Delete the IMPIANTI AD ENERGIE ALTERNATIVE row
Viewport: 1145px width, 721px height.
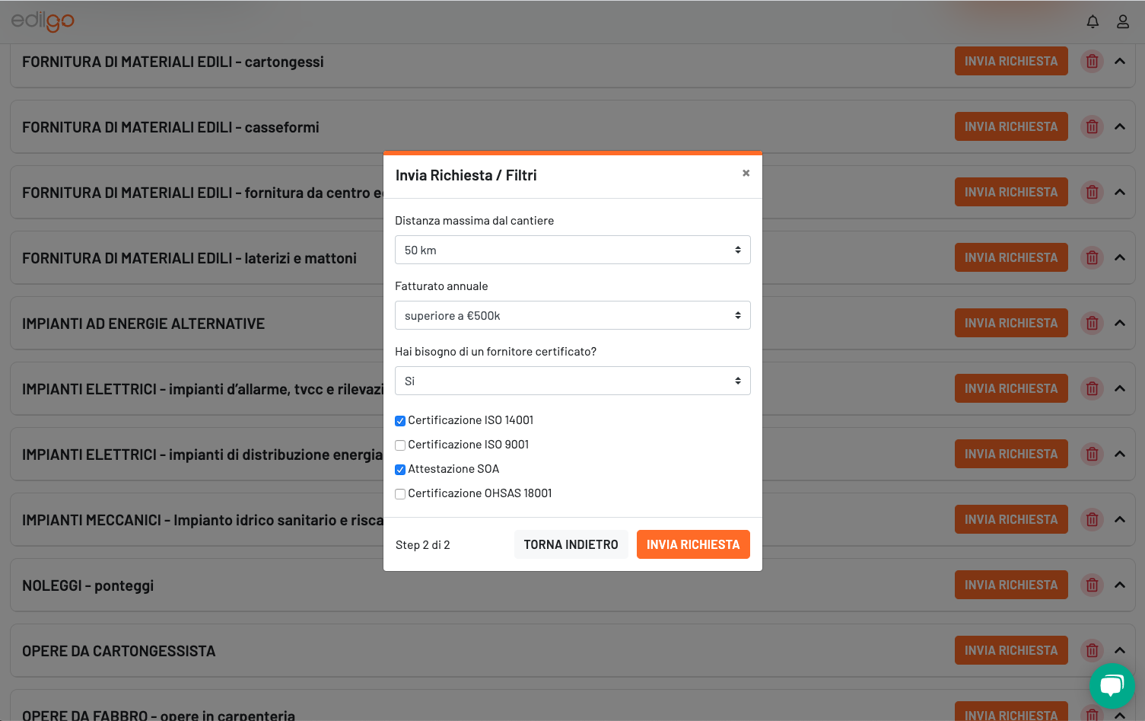(1092, 324)
